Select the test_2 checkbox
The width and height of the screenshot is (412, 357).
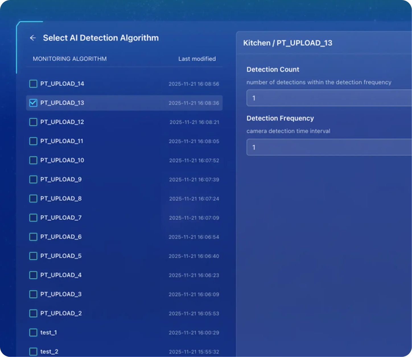33,352
